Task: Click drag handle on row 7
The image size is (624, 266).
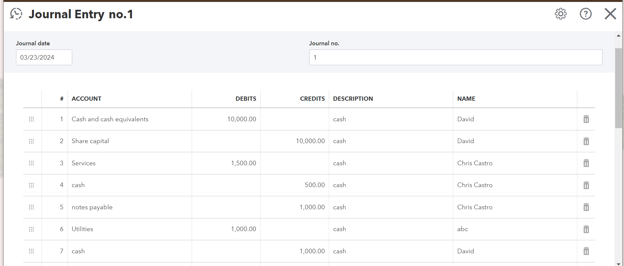Action: click(31, 251)
